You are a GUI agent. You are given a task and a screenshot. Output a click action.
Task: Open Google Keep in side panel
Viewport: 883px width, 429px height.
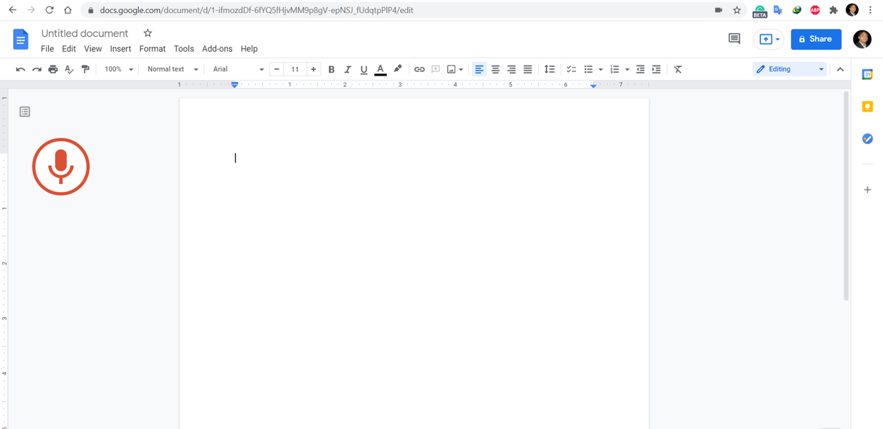tap(867, 107)
